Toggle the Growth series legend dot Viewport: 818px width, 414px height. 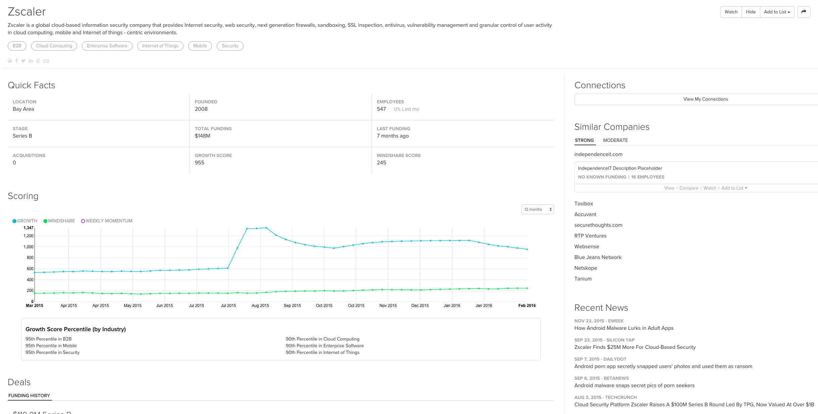14,221
